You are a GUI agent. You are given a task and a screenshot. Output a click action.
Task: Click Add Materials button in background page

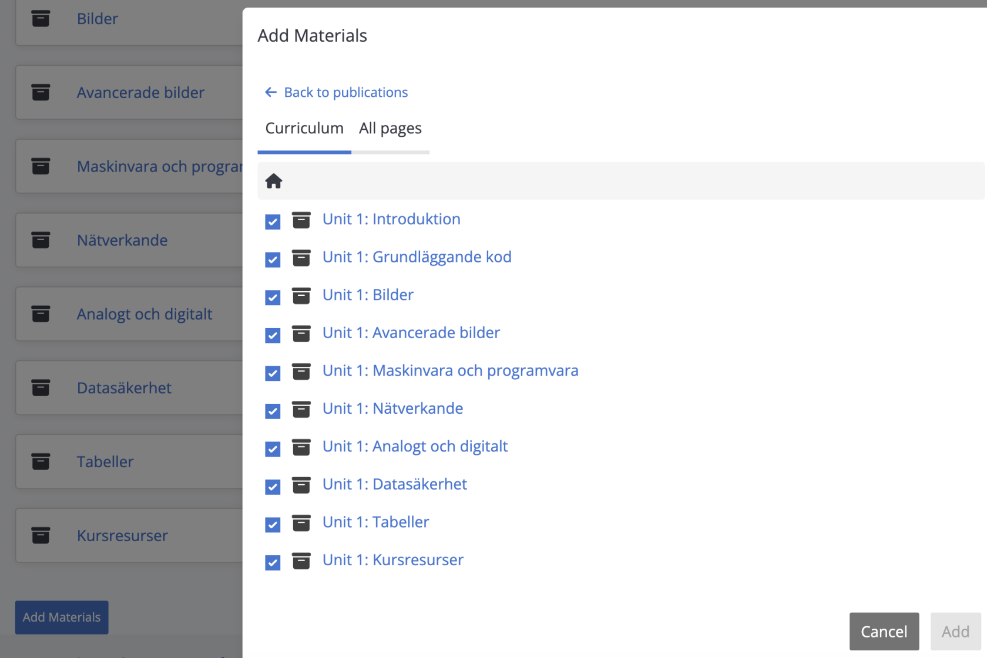click(62, 617)
